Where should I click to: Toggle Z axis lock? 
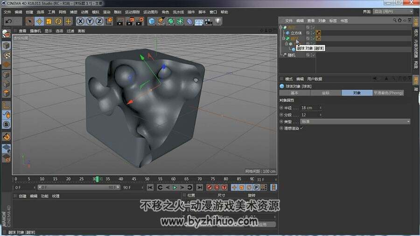click(99, 21)
